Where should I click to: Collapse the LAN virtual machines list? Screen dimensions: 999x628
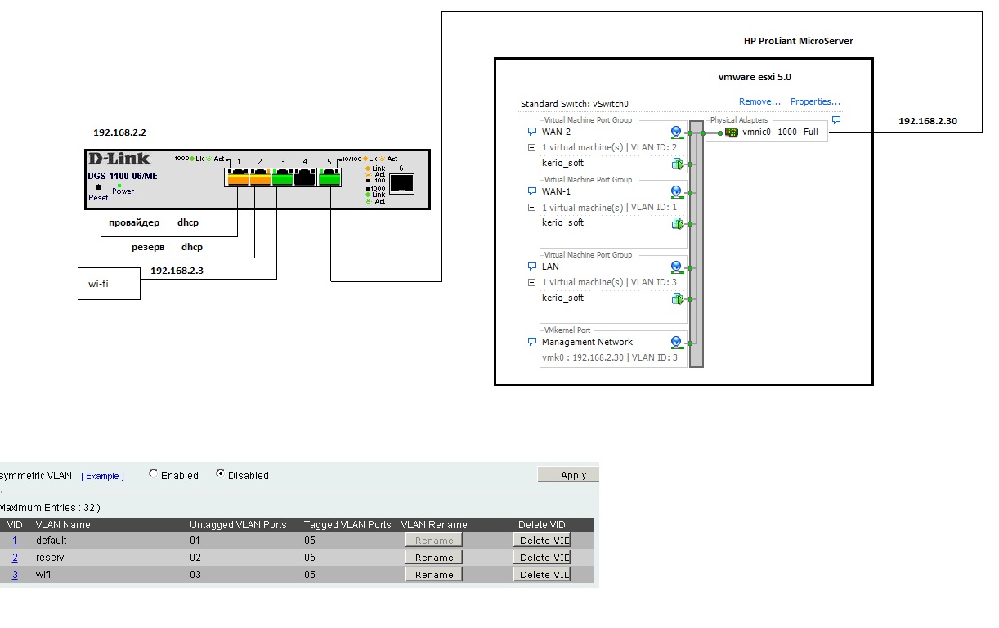[532, 283]
